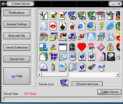The width and height of the screenshot is (123, 104).
Task: Minimize the Create Server window
Action: tap(113, 4)
